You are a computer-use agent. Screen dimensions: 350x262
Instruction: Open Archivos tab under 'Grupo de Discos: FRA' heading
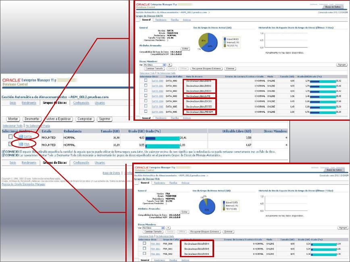tap(185, 183)
